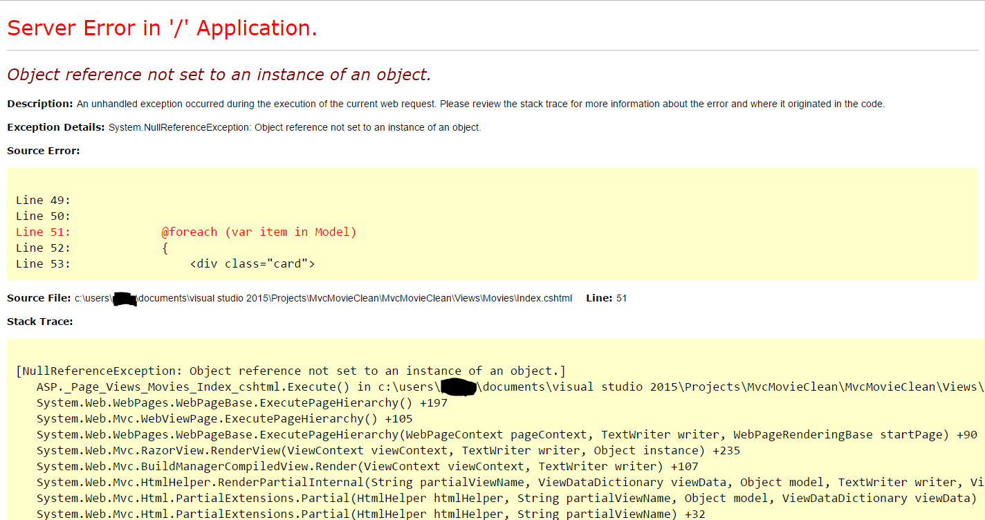Click the "RazorView.RenderView" stack frame
Image resolution: width=985 pixels, height=520 pixels.
point(389,451)
